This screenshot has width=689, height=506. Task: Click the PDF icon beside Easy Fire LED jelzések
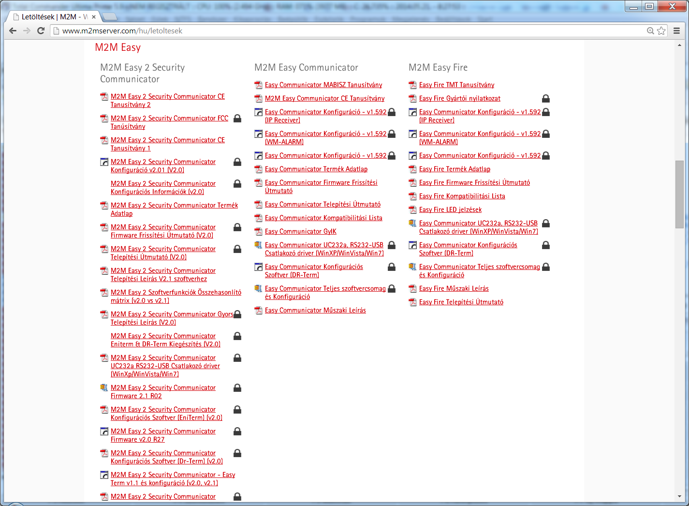pyautogui.click(x=413, y=210)
